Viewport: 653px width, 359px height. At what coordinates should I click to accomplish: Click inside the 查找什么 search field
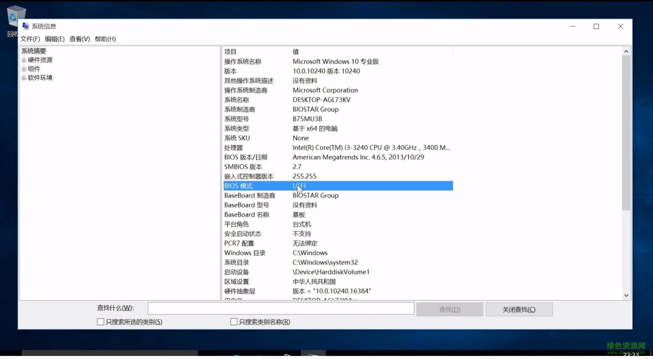[280, 308]
